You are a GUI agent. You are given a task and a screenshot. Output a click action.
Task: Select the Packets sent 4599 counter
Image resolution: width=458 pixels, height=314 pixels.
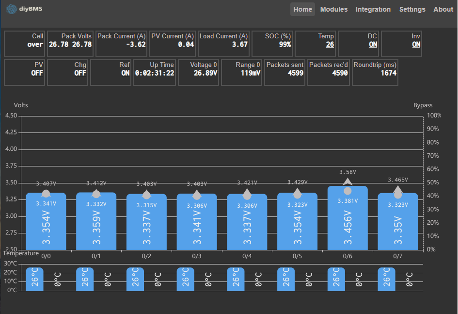coord(296,73)
